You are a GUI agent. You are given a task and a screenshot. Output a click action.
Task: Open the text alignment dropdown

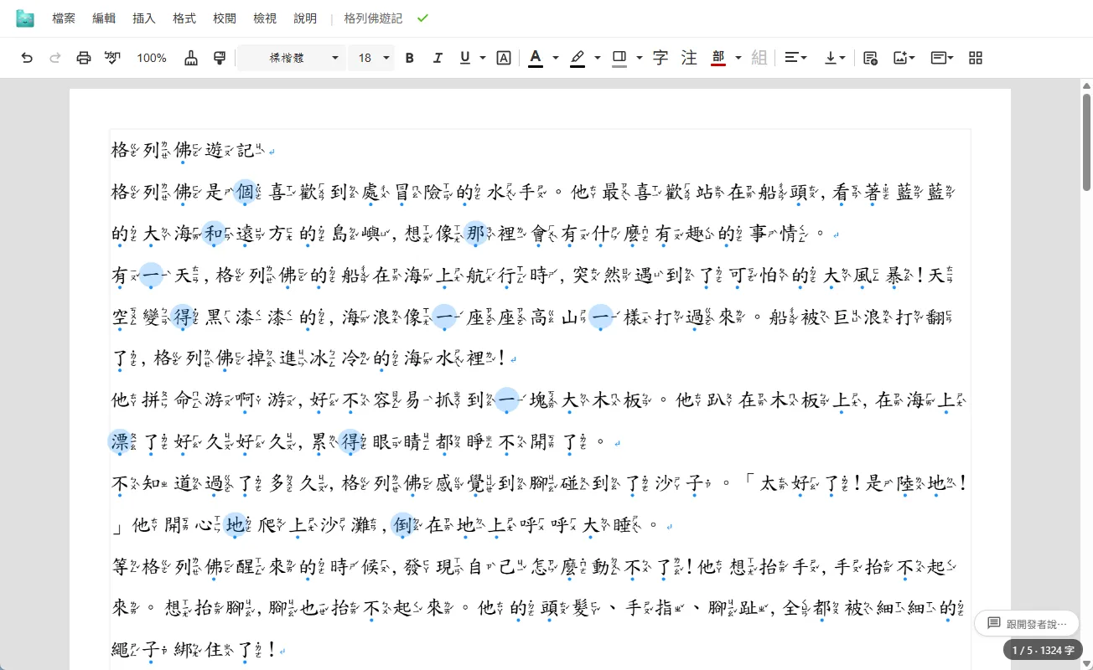(x=795, y=58)
